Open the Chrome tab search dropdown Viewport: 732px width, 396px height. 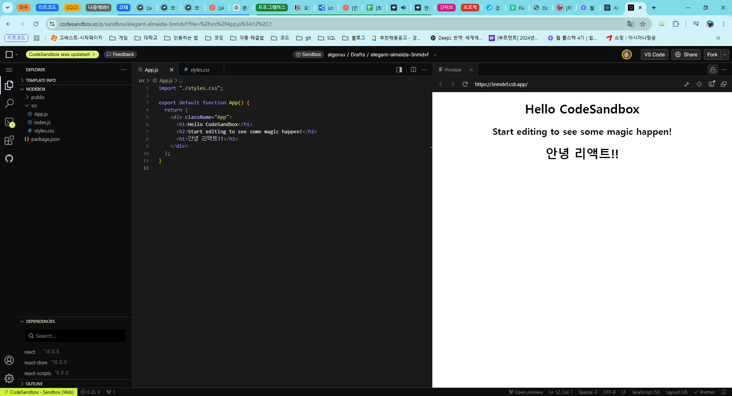point(7,8)
